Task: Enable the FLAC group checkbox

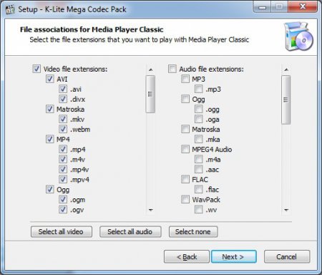Action: pyautogui.click(x=185, y=179)
